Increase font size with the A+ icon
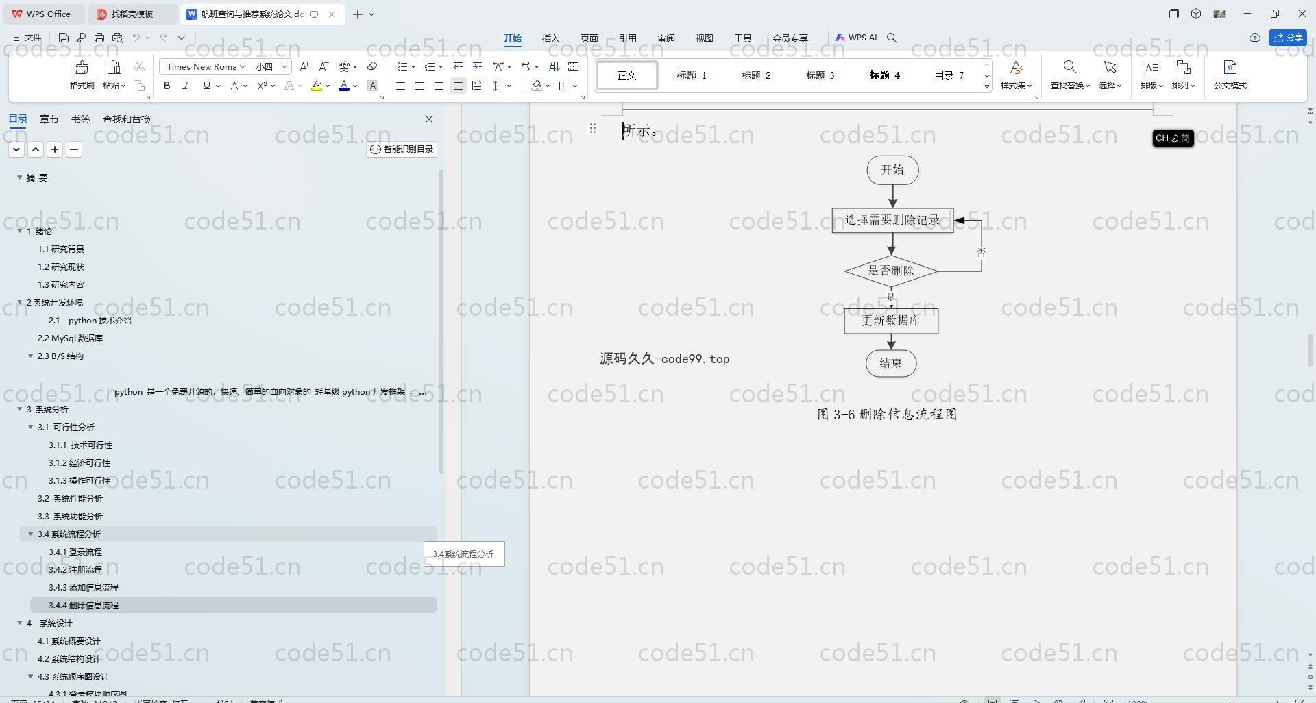The width and height of the screenshot is (1316, 703). click(304, 66)
